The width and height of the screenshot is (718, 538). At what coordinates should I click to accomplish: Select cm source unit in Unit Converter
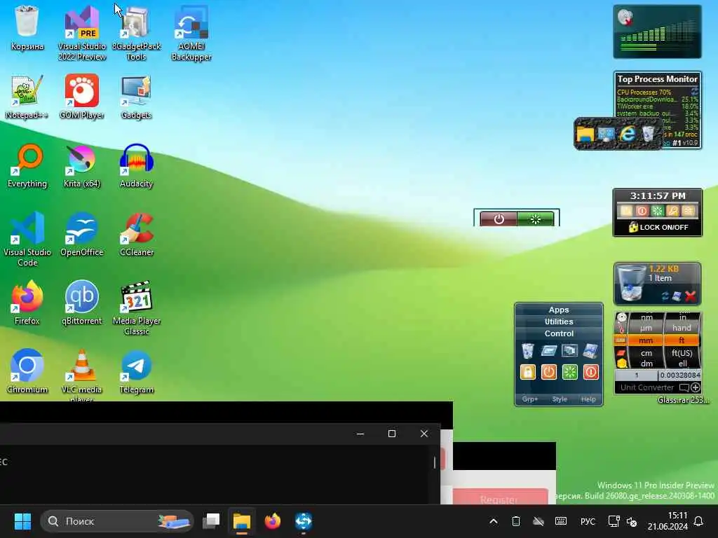[646, 353]
